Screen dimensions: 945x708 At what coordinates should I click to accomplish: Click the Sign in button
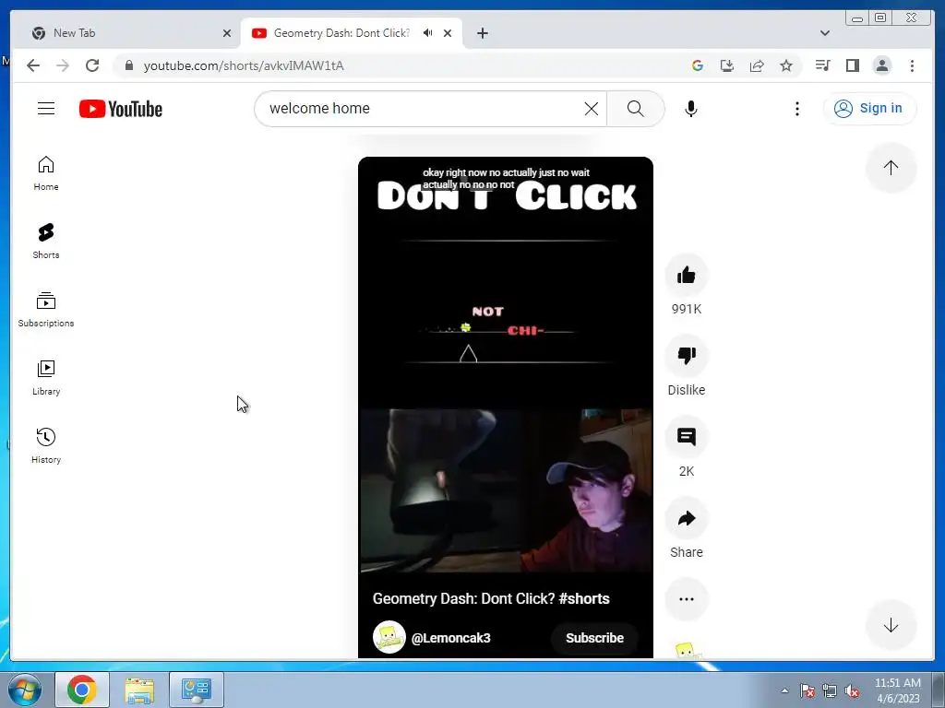tap(869, 109)
